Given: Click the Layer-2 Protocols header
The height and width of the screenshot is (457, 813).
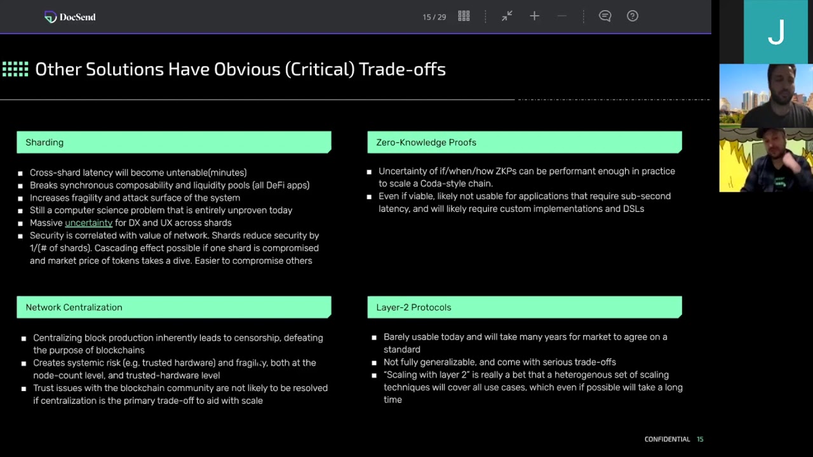Looking at the screenshot, I should coord(525,307).
